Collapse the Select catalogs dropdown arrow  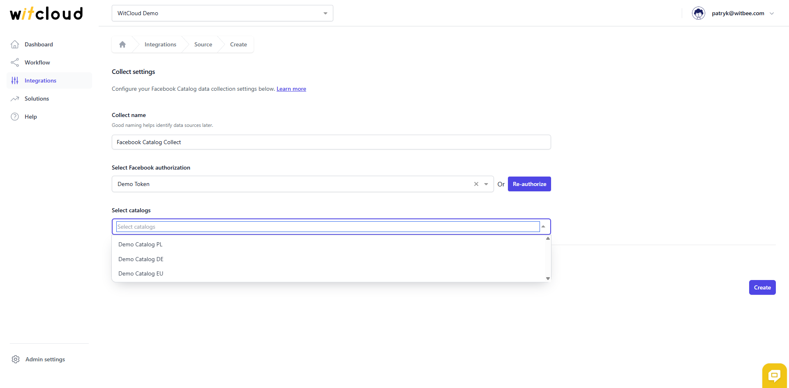[543, 227]
